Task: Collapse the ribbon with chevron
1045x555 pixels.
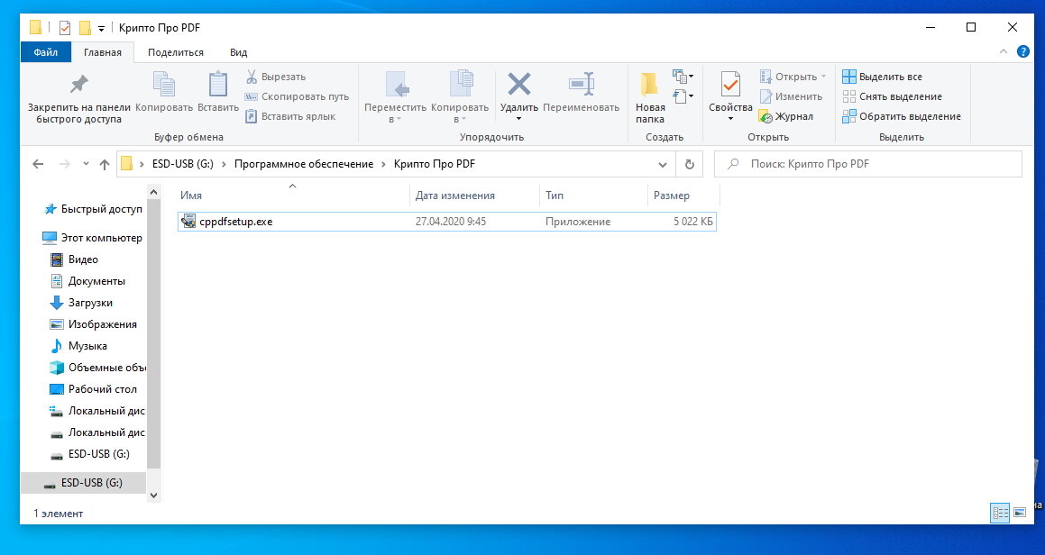Action: (1003, 52)
